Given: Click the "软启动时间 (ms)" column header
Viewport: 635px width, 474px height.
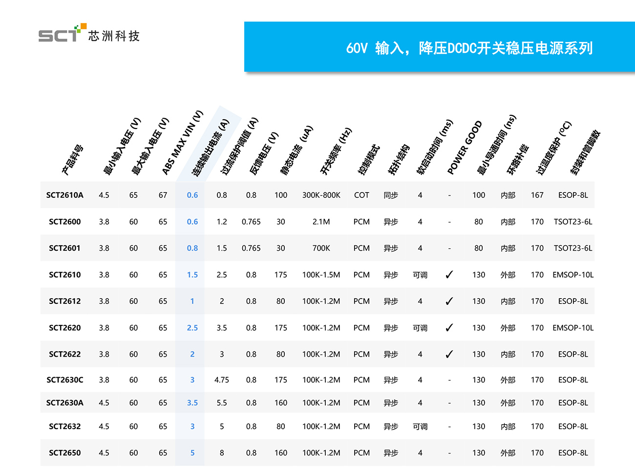Looking at the screenshot, I should (x=435, y=147).
